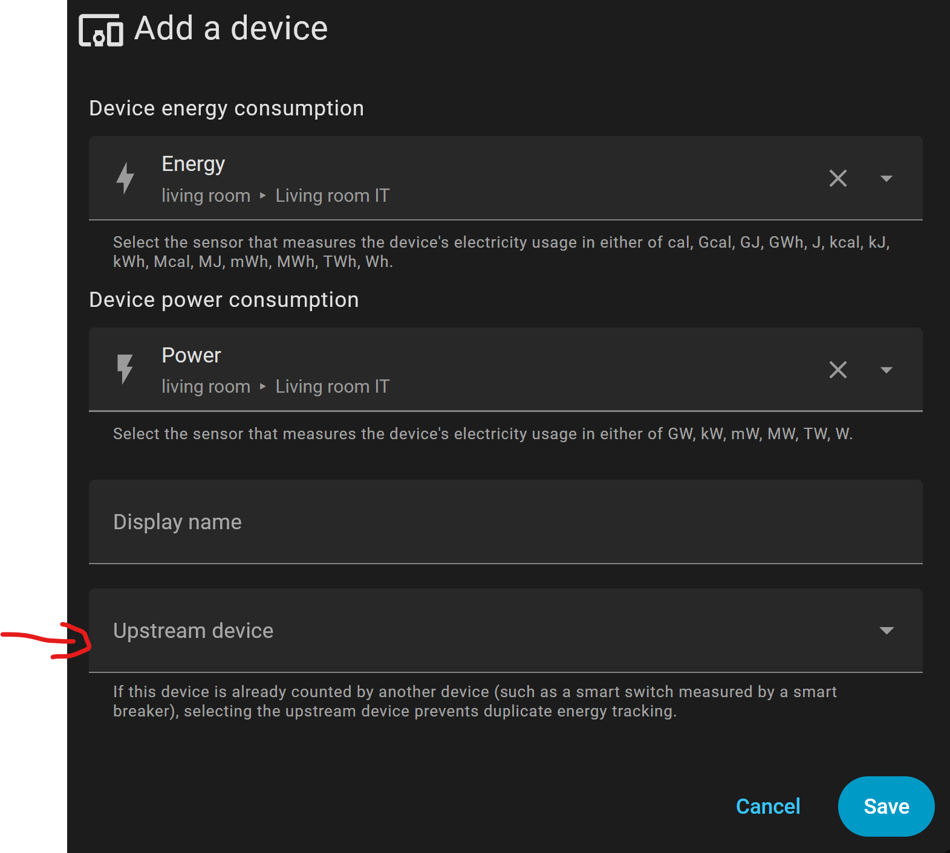950x853 pixels.
Task: Expand the Energy sensor dropdown arrow
Action: pyautogui.click(x=886, y=178)
